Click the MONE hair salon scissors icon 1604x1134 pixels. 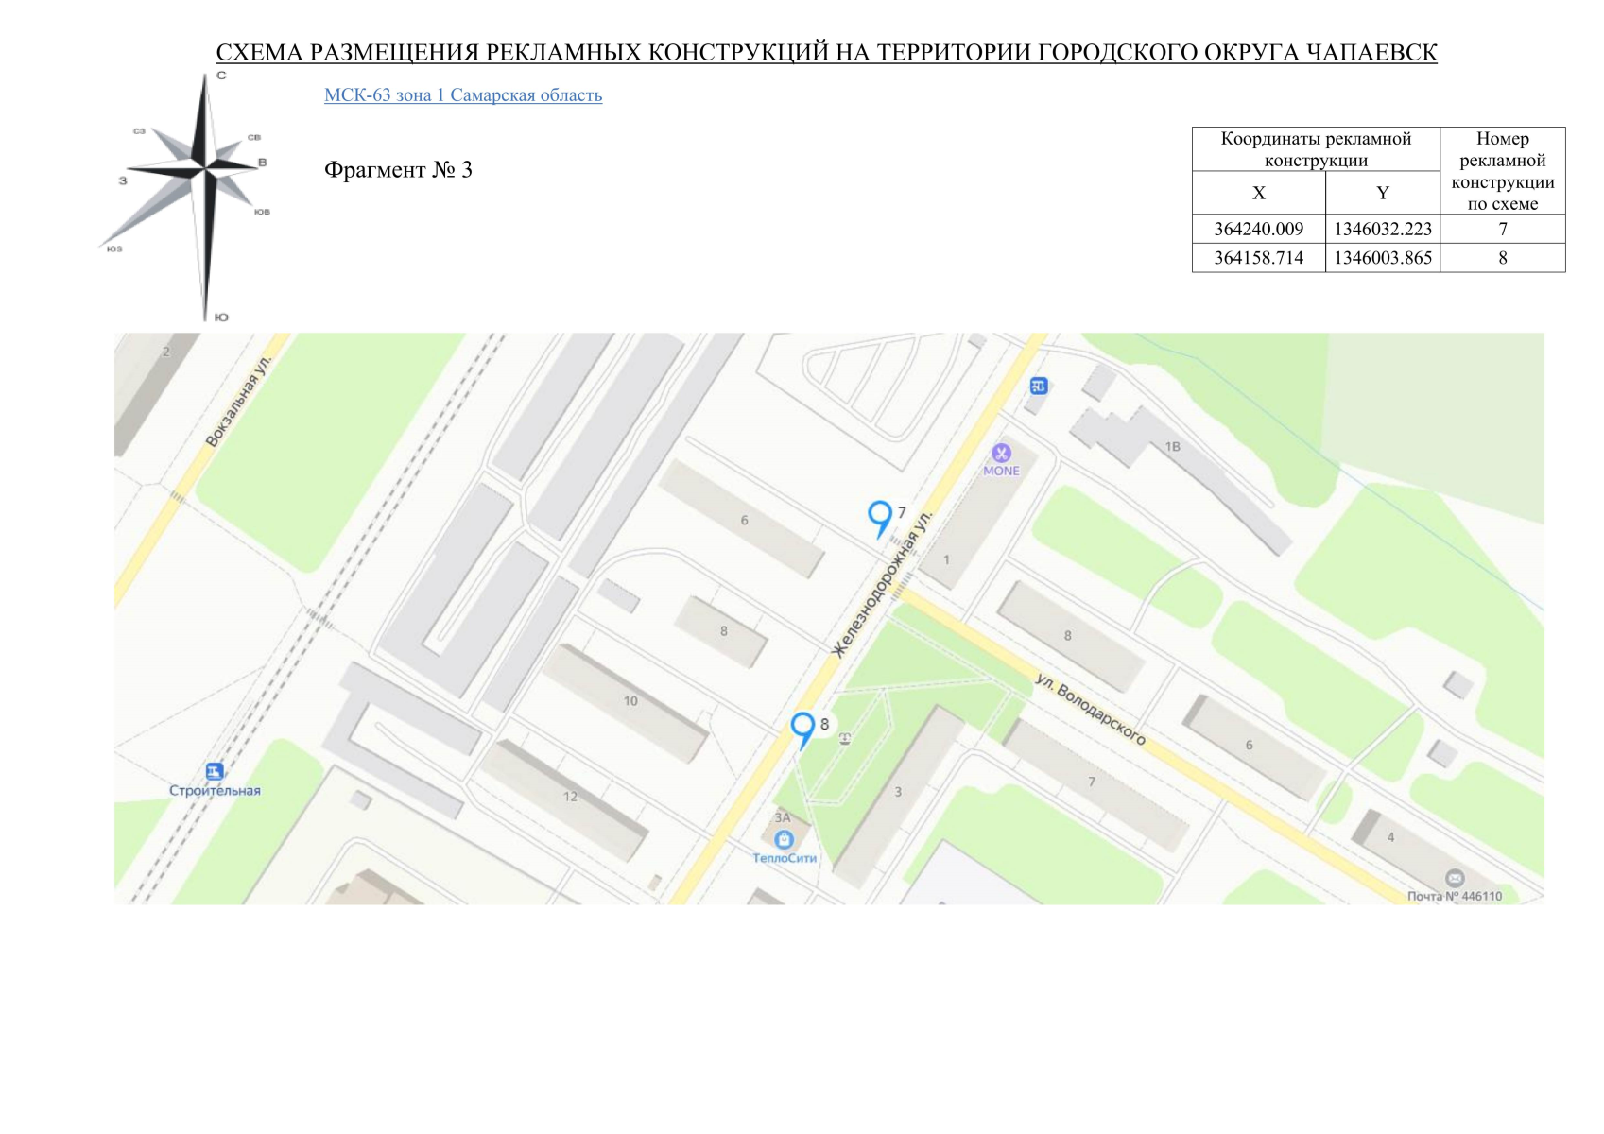click(1001, 453)
